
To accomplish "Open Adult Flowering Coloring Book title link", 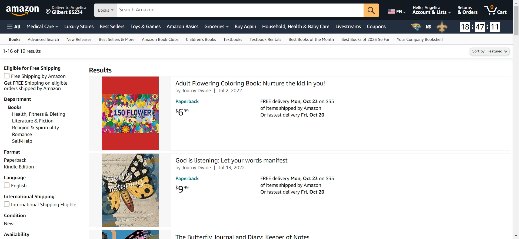I will [250, 83].
